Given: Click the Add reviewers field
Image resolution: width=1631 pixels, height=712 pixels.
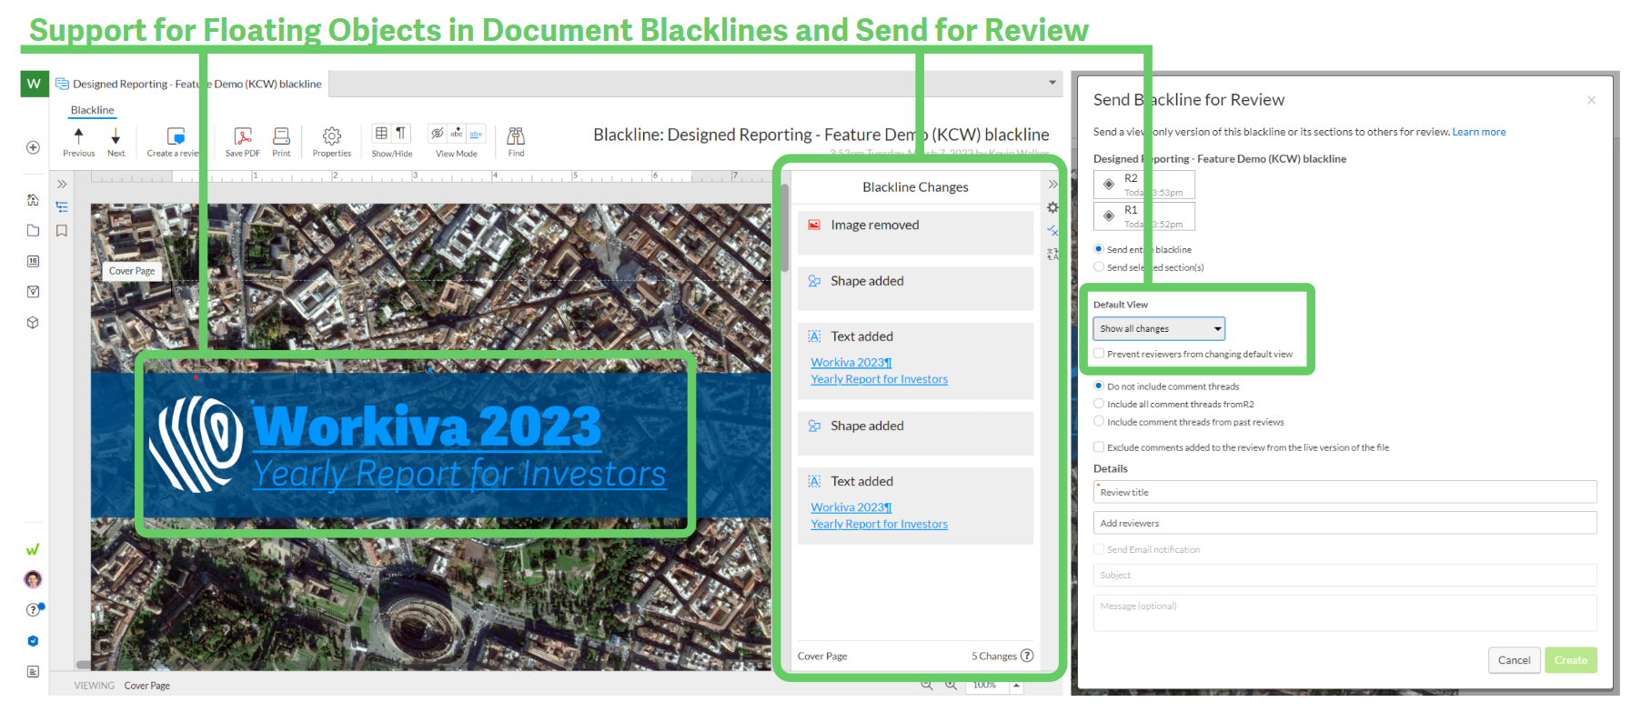Looking at the screenshot, I should coord(1344,523).
